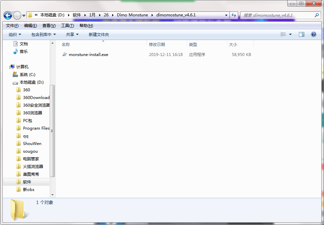Sort by the 修改日期 column header
The height and width of the screenshot is (225, 324).
[167, 44]
